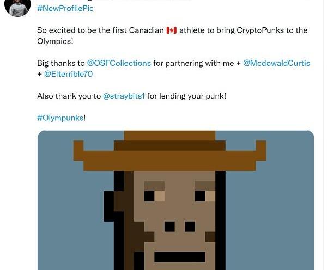Click the "for lending your punk!" text
Viewport: 327px width, 270px height.
point(186,96)
